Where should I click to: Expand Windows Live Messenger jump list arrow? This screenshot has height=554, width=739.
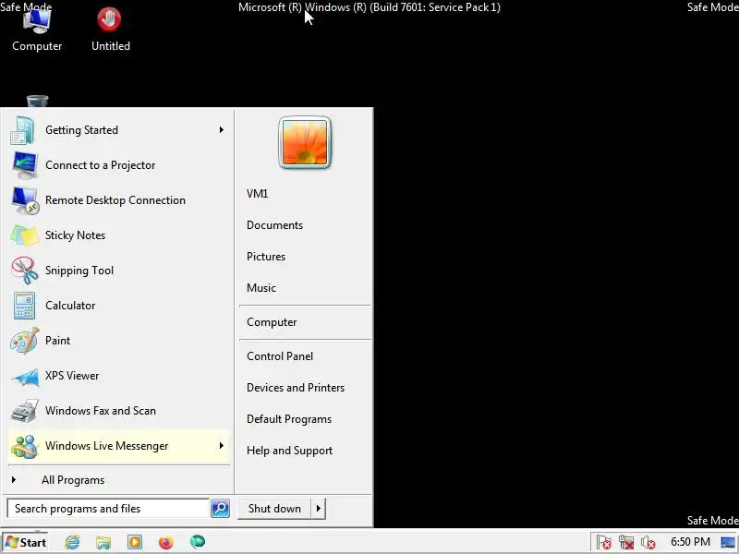click(221, 446)
